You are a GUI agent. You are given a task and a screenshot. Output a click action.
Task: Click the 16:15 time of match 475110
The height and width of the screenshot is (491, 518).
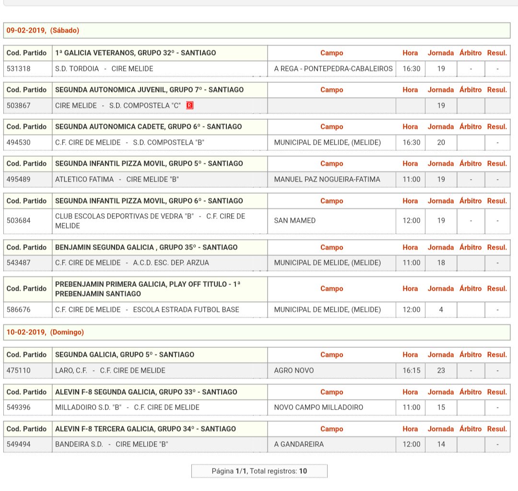pos(412,370)
